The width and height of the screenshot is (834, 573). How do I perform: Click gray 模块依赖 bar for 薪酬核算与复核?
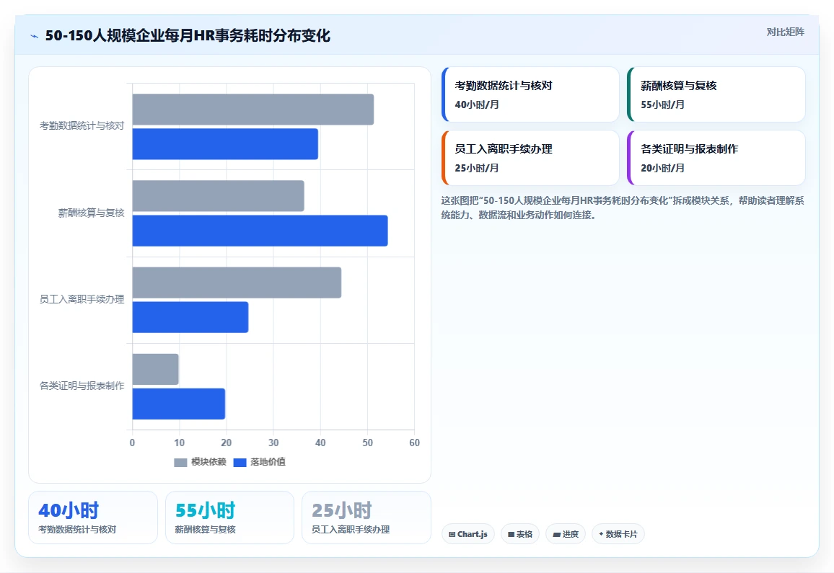(x=218, y=196)
